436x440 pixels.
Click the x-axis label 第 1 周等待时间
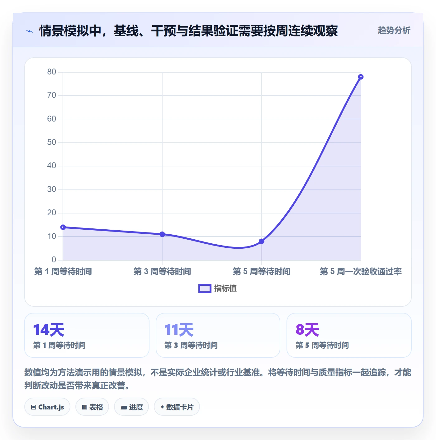click(x=63, y=271)
